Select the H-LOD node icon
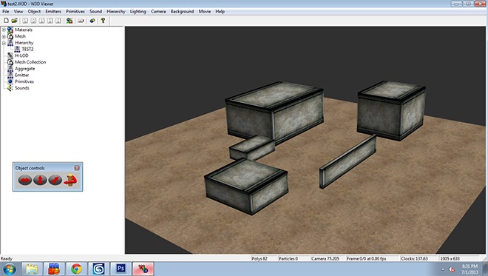Viewport: 488px width, 276px height. [x=10, y=55]
